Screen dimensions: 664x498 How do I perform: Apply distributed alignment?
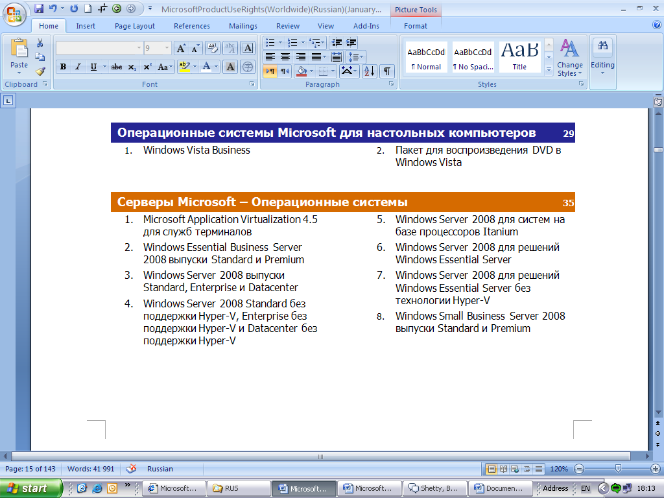(x=337, y=57)
